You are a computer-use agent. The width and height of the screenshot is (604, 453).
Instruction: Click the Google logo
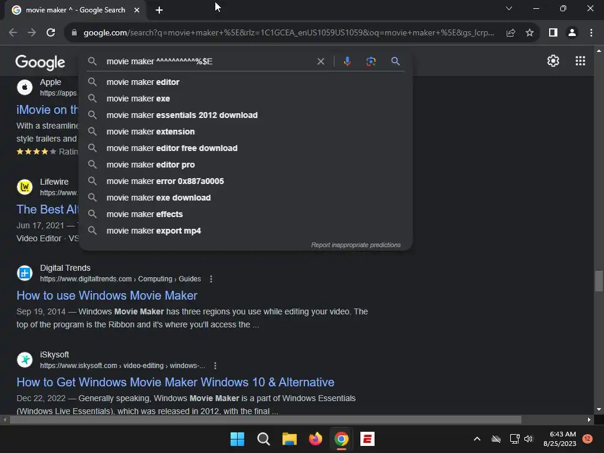pyautogui.click(x=40, y=62)
